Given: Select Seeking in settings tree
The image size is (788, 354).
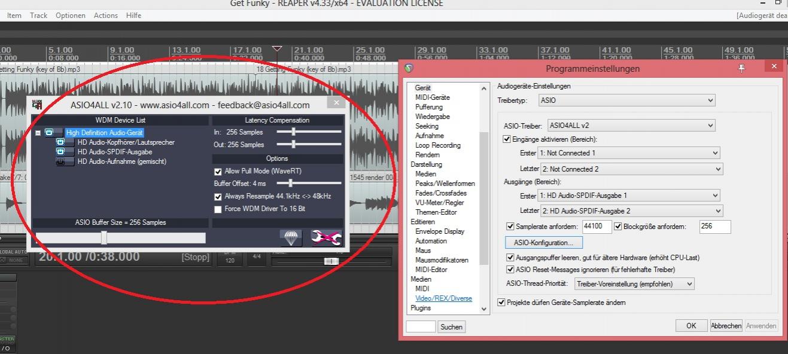Looking at the screenshot, I should click(x=427, y=126).
